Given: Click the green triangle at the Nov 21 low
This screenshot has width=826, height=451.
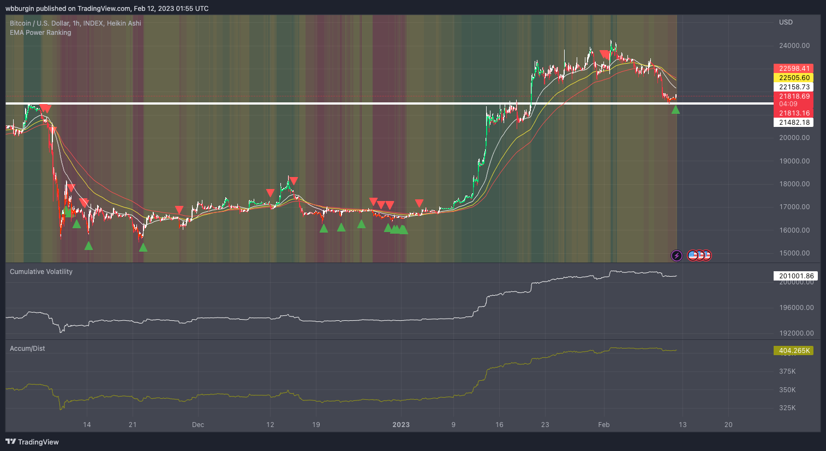Looking at the screenshot, I should [143, 247].
